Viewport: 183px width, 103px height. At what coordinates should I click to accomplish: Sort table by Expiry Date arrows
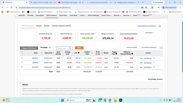coord(53,53)
